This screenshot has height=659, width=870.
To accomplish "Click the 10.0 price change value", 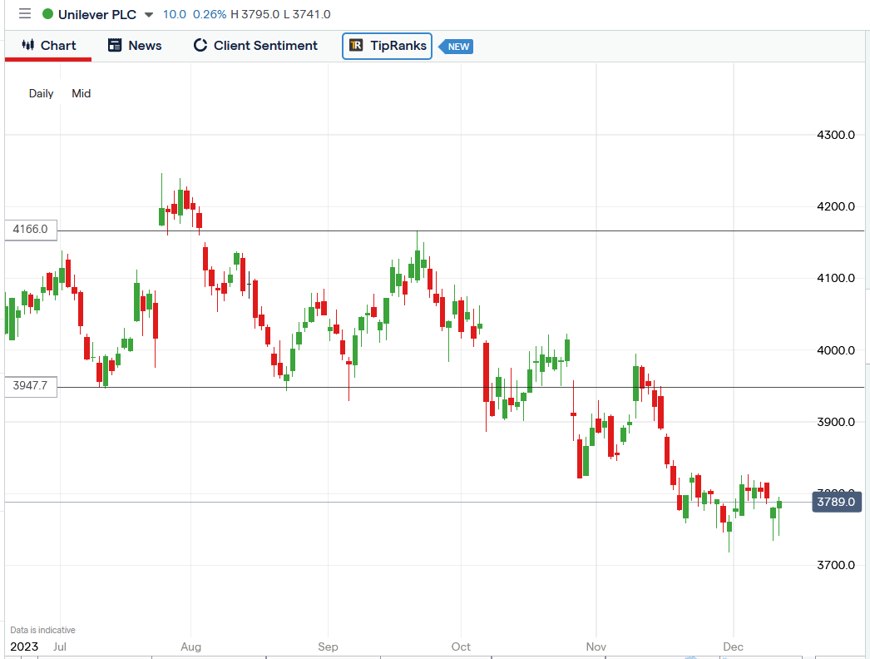I will click(x=174, y=14).
